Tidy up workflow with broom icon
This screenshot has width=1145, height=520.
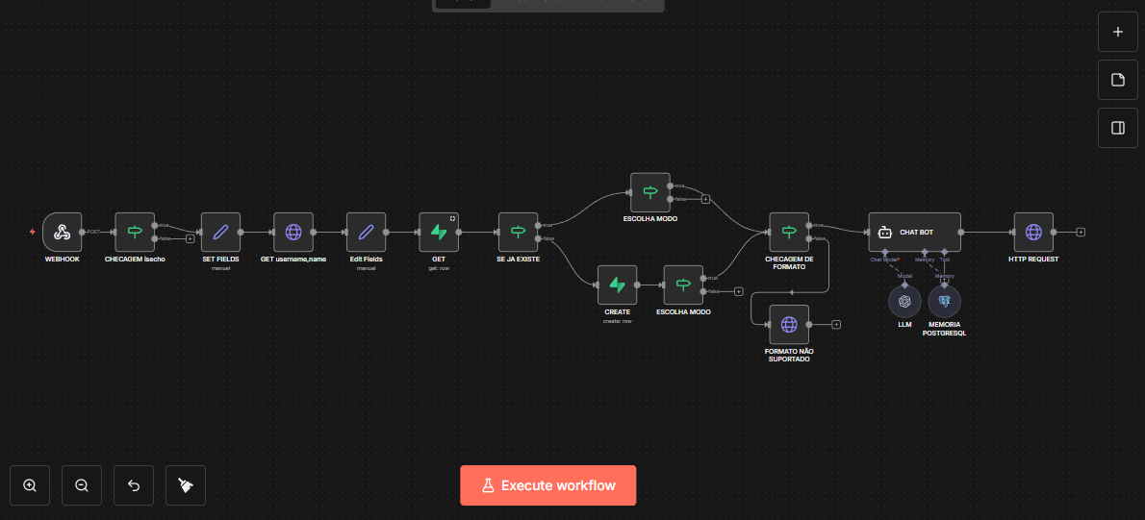(x=186, y=485)
